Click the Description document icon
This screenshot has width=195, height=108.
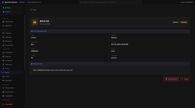[x=32, y=64]
